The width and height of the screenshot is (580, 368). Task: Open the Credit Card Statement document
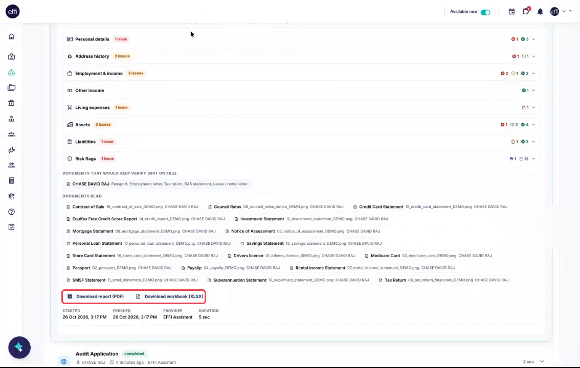point(431,207)
